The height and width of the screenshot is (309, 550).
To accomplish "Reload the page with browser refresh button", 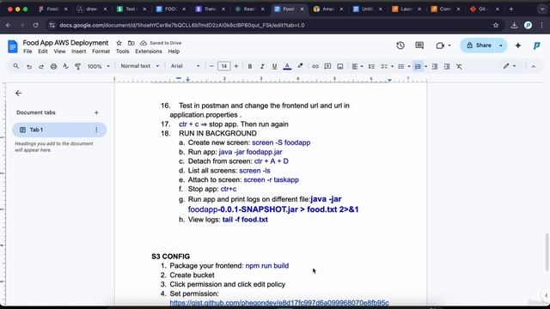I will [x=36, y=25].
